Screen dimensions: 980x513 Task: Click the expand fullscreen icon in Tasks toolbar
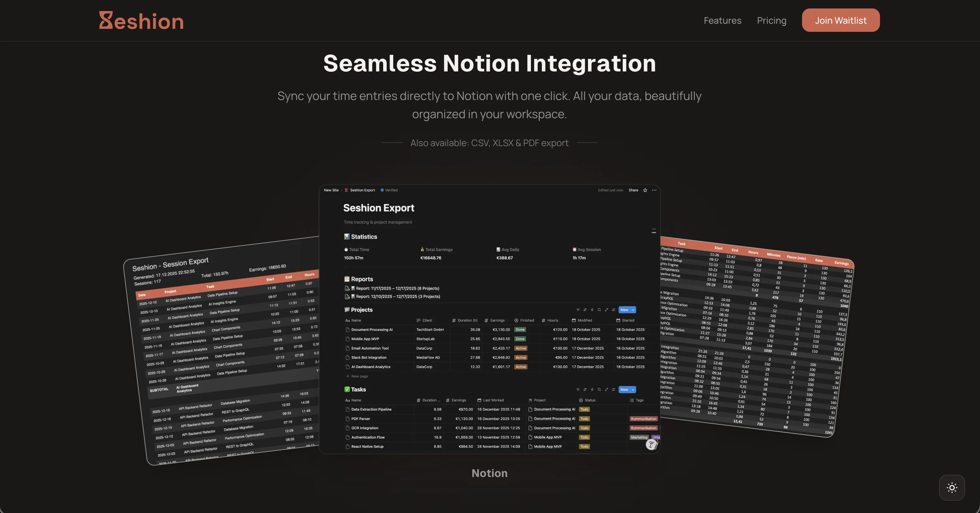pyautogui.click(x=607, y=390)
